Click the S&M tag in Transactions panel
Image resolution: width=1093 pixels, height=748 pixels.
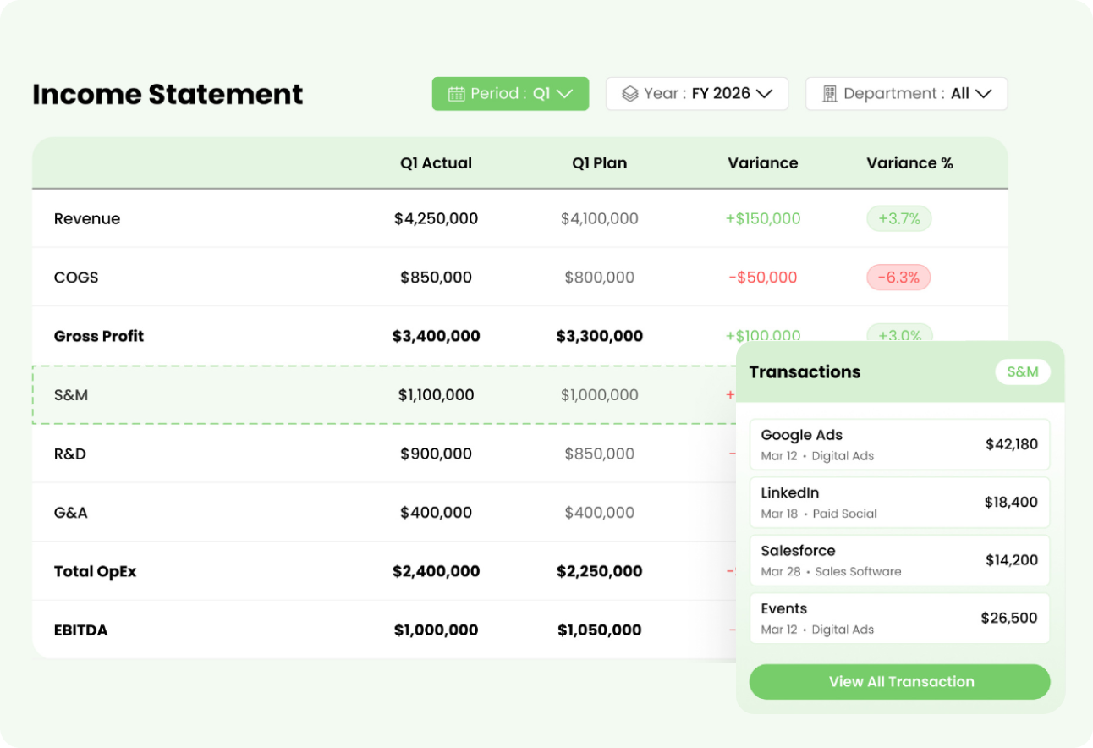(1023, 371)
